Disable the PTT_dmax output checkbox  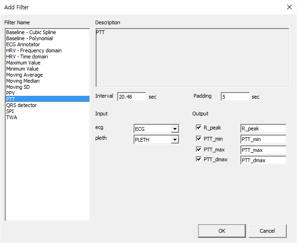click(x=199, y=159)
